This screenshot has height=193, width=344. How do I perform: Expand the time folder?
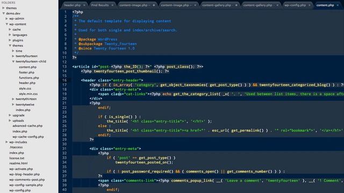(13, 51)
